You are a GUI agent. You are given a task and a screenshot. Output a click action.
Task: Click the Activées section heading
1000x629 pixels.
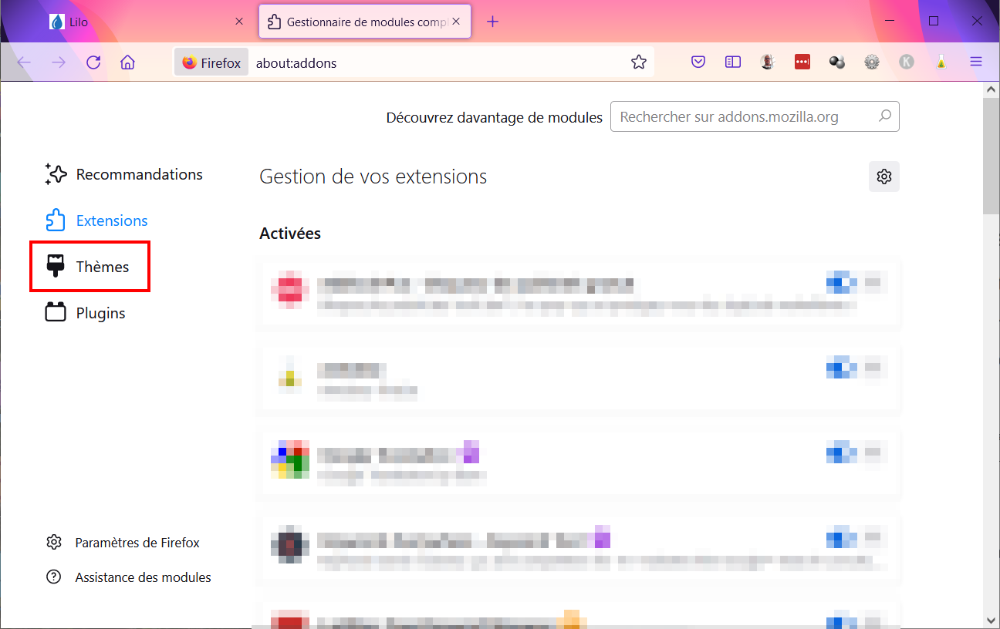coord(290,233)
